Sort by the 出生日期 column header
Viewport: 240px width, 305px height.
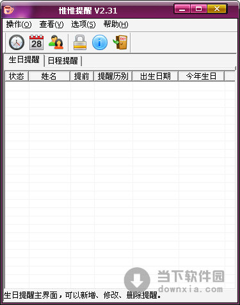156,76
